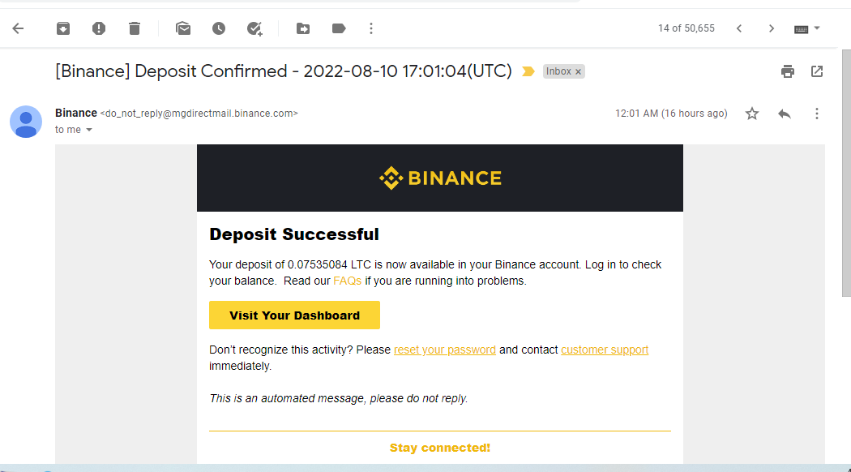The image size is (851, 472).
Task: Toggle the importance marker beside subject
Action: point(528,71)
